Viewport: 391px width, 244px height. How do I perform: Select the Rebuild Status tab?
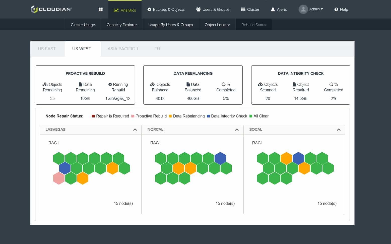coord(254,25)
